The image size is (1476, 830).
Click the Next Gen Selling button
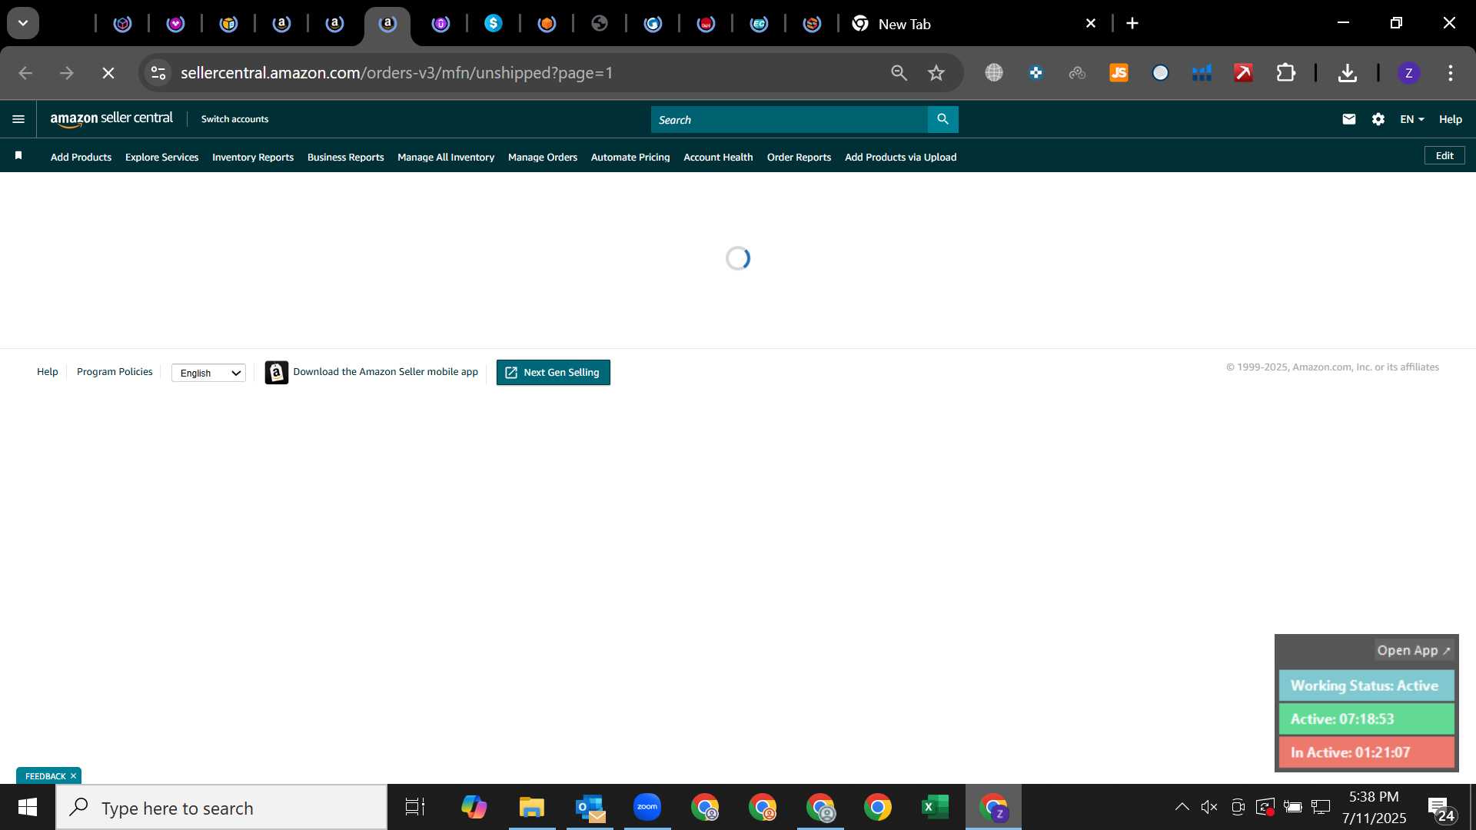point(553,372)
